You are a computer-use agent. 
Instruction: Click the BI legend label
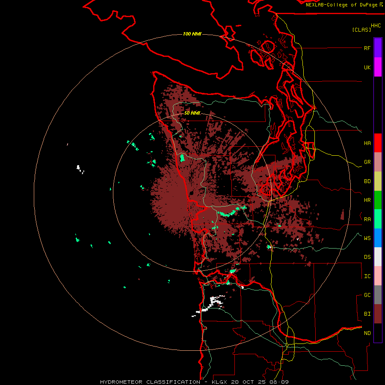click(x=367, y=314)
